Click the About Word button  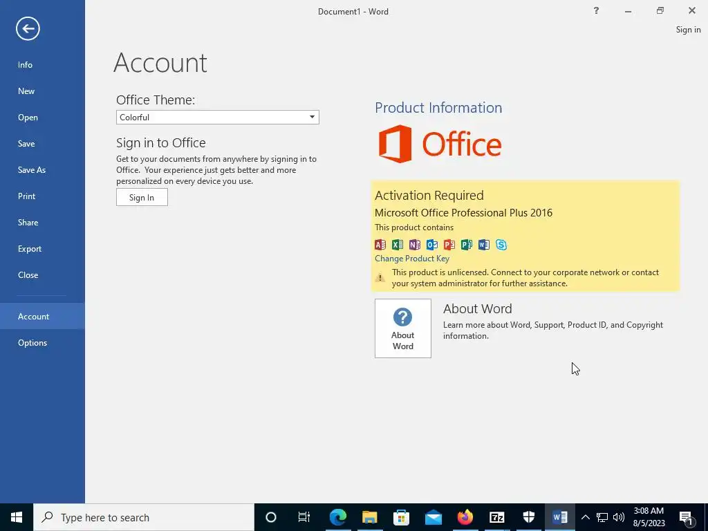pyautogui.click(x=403, y=328)
